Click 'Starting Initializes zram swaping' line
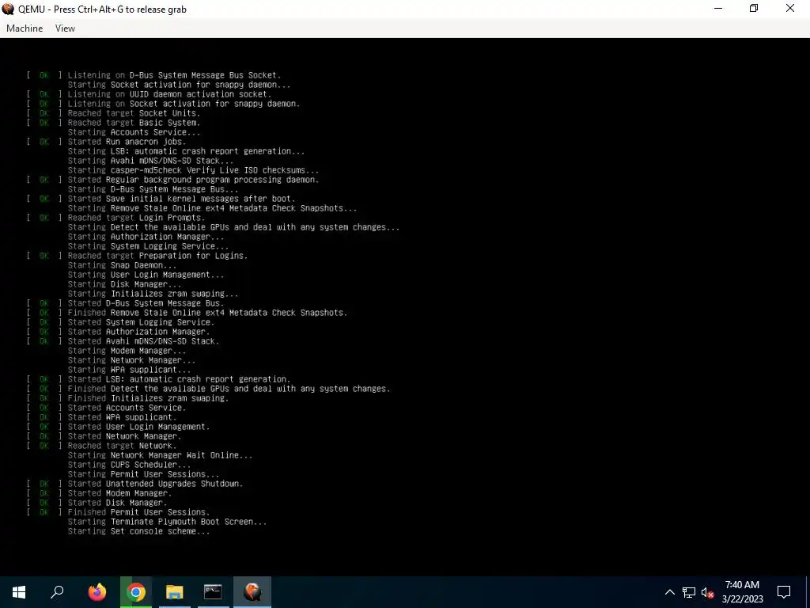The height and width of the screenshot is (608, 810). click(153, 294)
